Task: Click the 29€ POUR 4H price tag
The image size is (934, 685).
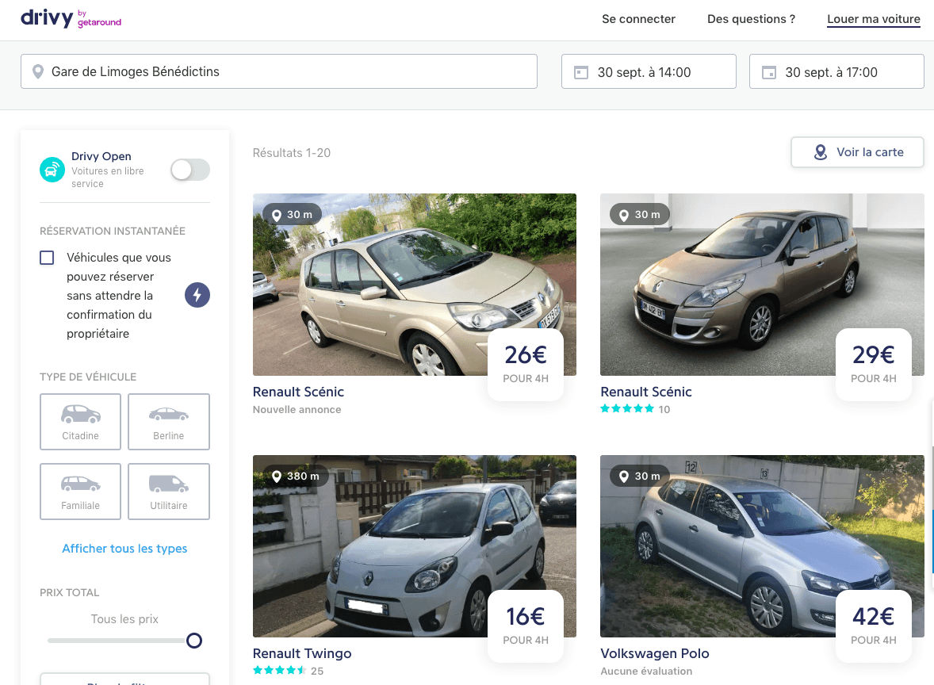Action: click(x=873, y=364)
